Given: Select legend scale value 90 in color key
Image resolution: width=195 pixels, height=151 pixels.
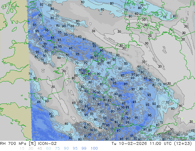Looking at the screenshot, I should click(66, 149).
